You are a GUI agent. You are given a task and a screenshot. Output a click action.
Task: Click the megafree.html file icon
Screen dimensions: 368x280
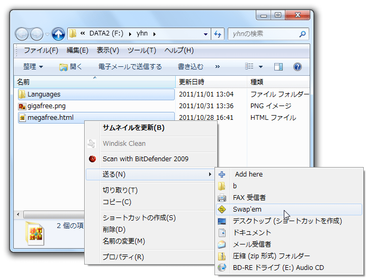[22, 118]
